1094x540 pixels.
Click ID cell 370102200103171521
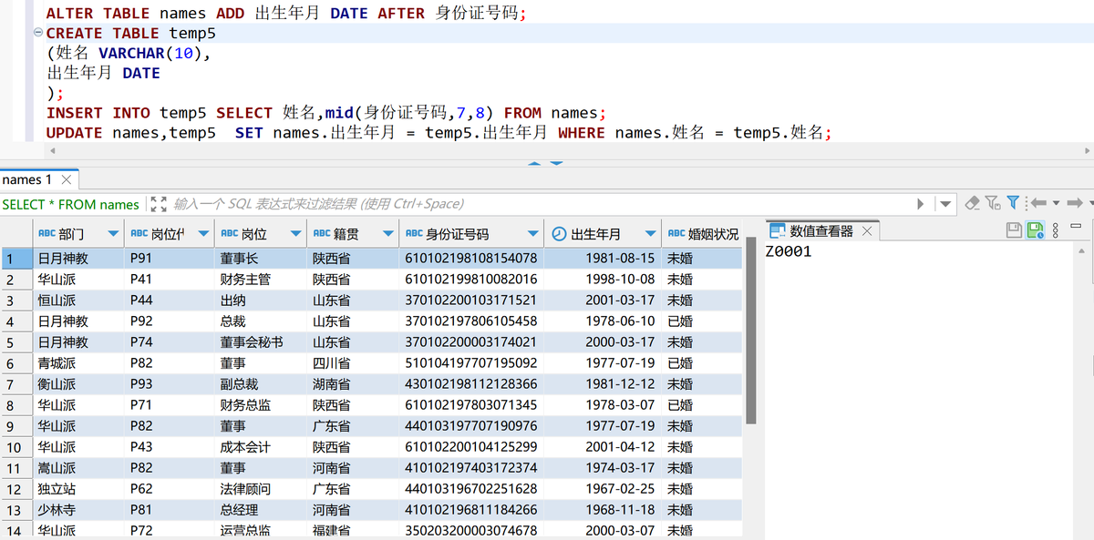(x=471, y=301)
